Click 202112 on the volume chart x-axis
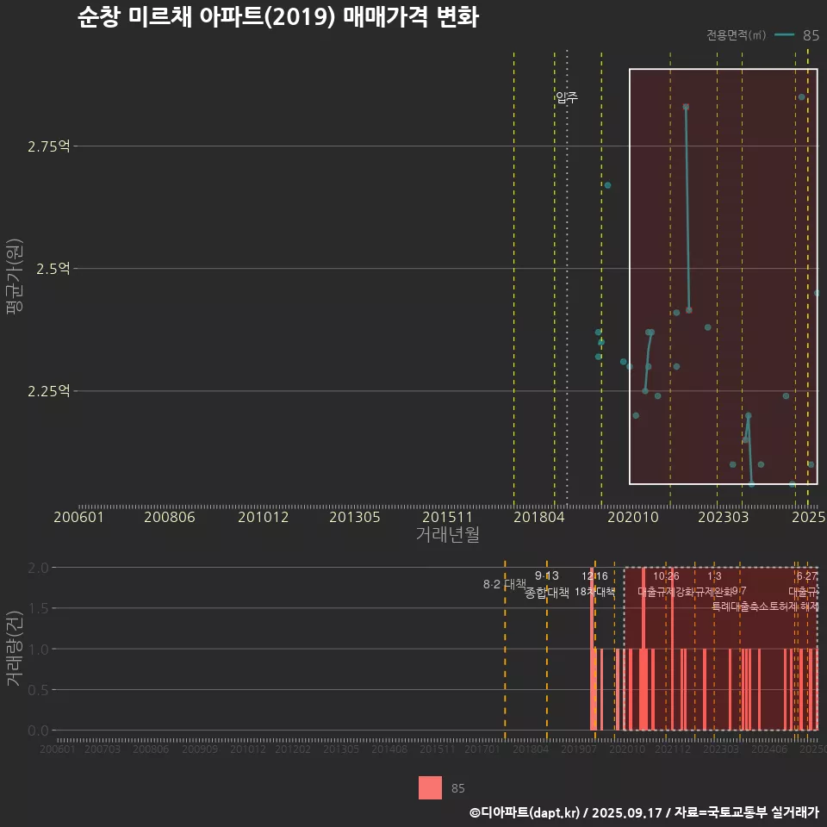 click(x=673, y=749)
